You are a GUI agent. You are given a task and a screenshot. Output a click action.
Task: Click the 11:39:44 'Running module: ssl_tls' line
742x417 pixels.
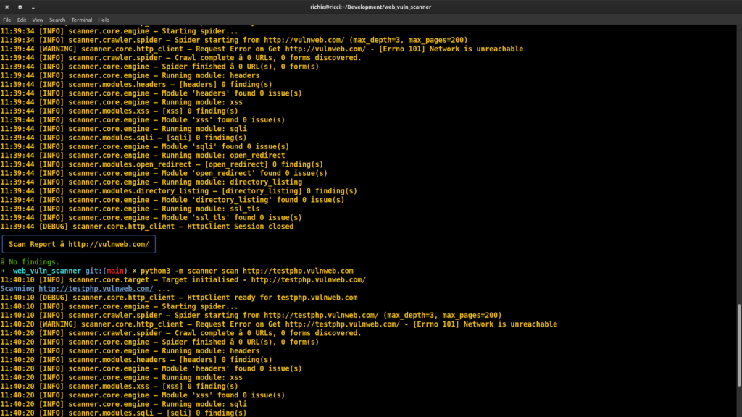click(130, 208)
